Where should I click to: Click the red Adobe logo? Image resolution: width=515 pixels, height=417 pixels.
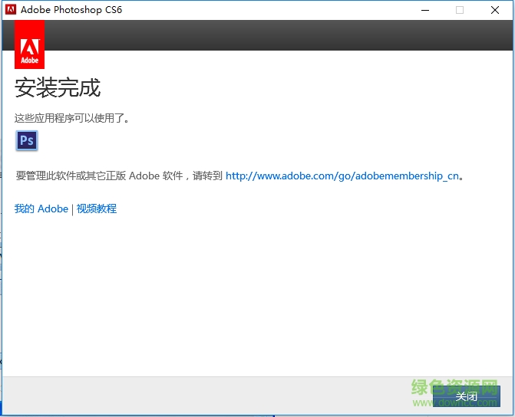pyautogui.click(x=29, y=44)
